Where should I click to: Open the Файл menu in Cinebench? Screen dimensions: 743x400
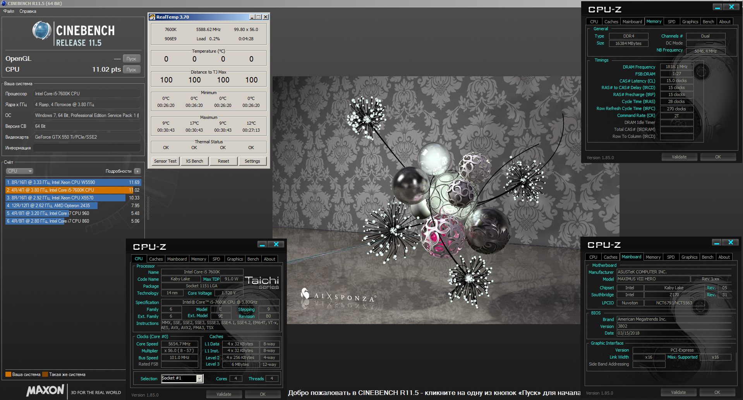(x=9, y=11)
